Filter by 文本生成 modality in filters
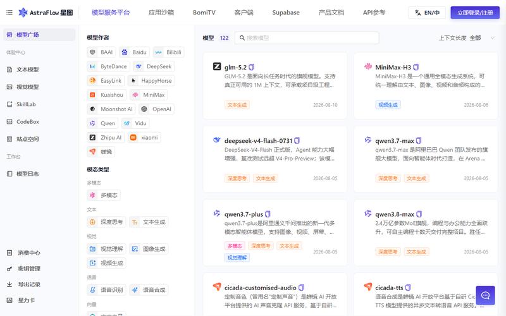 tap(149, 222)
